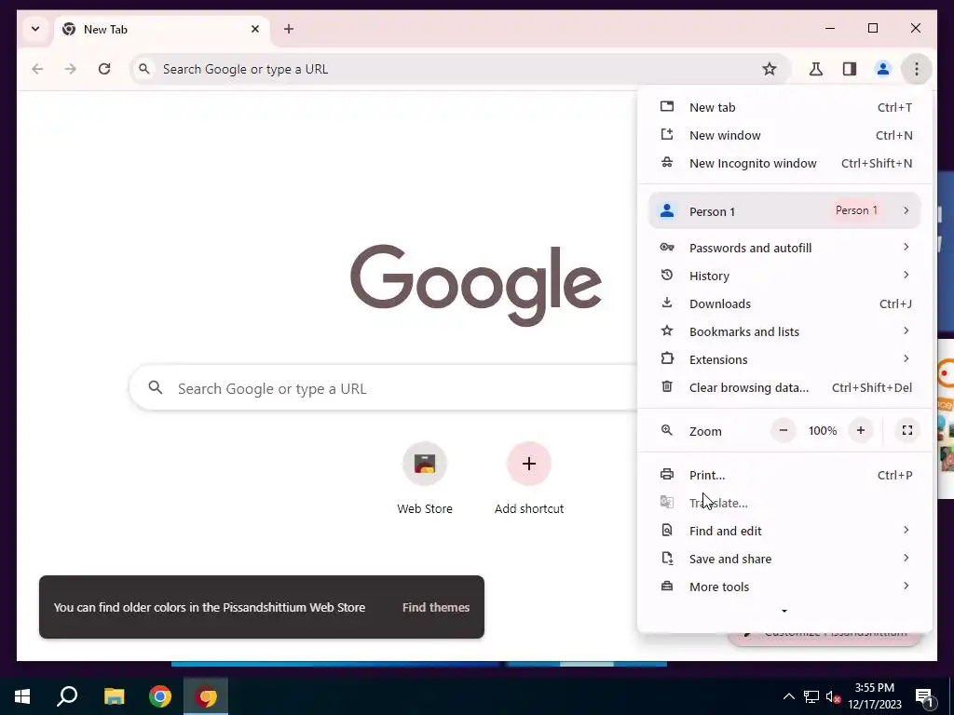954x715 pixels.
Task: Expand Find and edit submenu
Action: pos(784,531)
